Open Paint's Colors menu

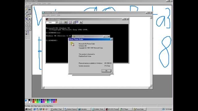click(44, 3)
